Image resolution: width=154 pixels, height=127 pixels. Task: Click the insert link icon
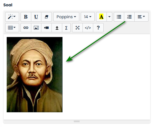[26, 28]
